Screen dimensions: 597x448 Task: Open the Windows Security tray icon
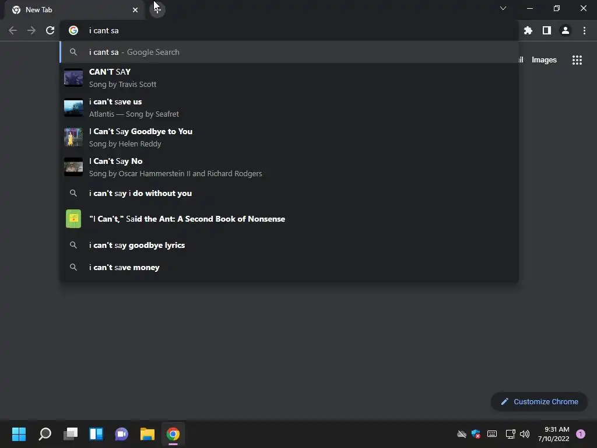[476, 434]
